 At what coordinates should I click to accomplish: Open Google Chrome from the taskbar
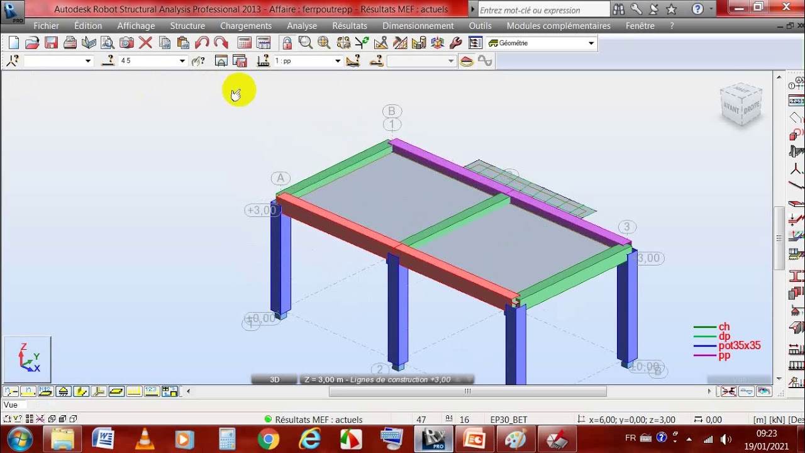click(268, 439)
